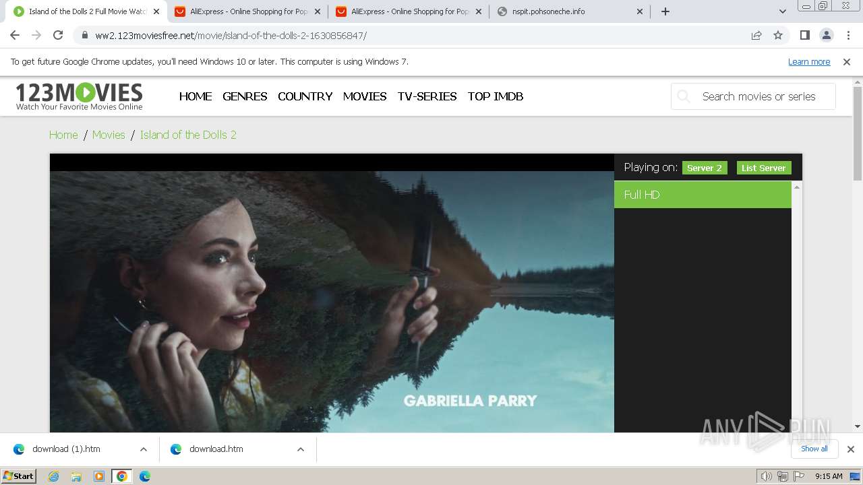
Task: Close the first AliExpress tab
Action: (318, 11)
